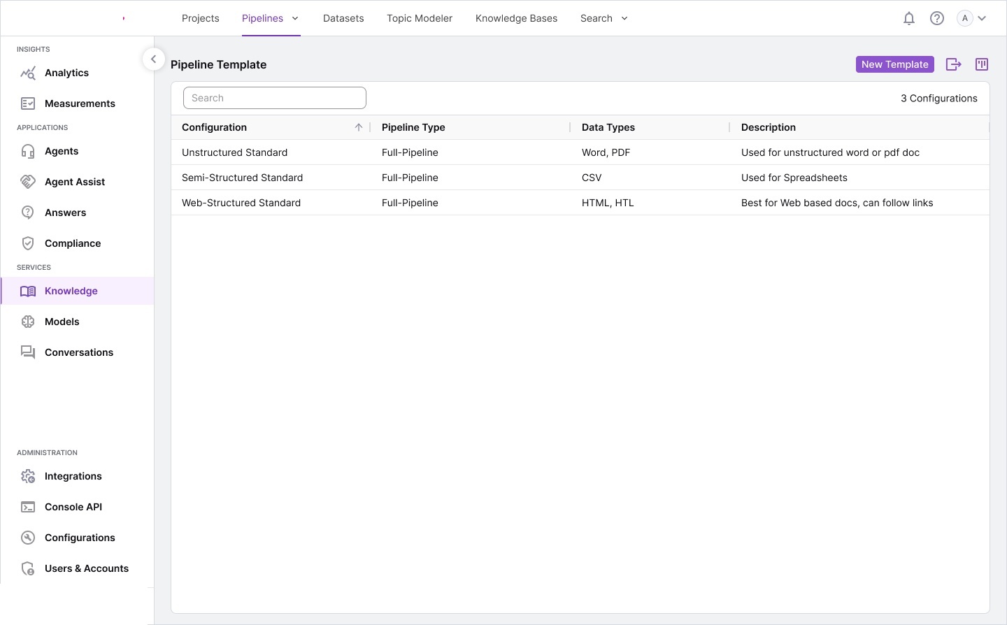Open the notifications bell
Image resolution: width=1007 pixels, height=625 pixels.
[x=908, y=17]
